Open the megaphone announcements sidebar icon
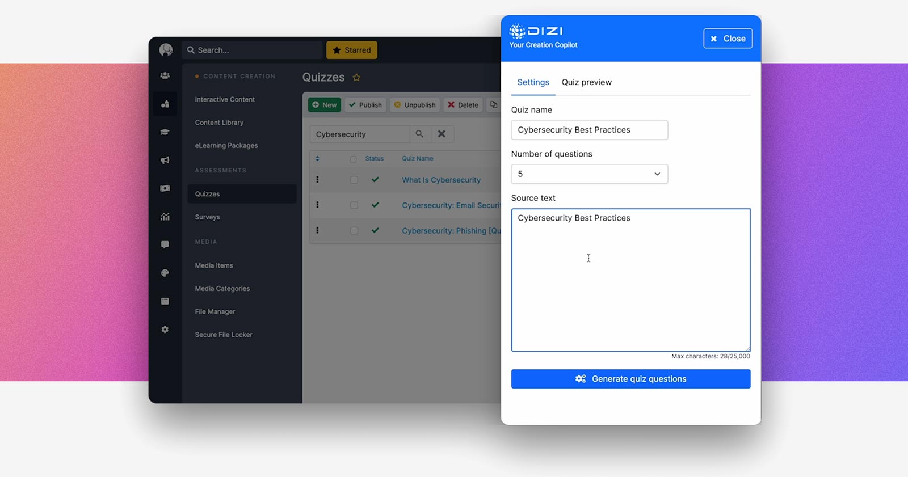This screenshot has height=477, width=908. click(x=165, y=161)
